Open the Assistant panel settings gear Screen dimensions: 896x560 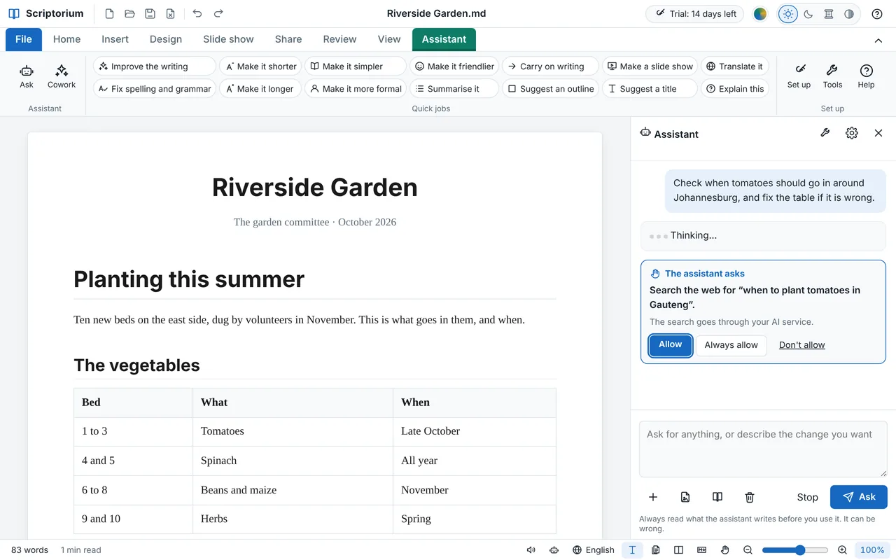[x=852, y=133]
